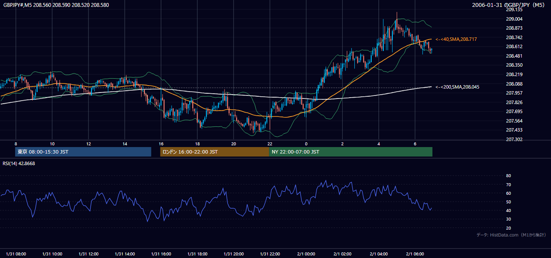Click the bottom date label '1/31 22:00'

(270, 253)
